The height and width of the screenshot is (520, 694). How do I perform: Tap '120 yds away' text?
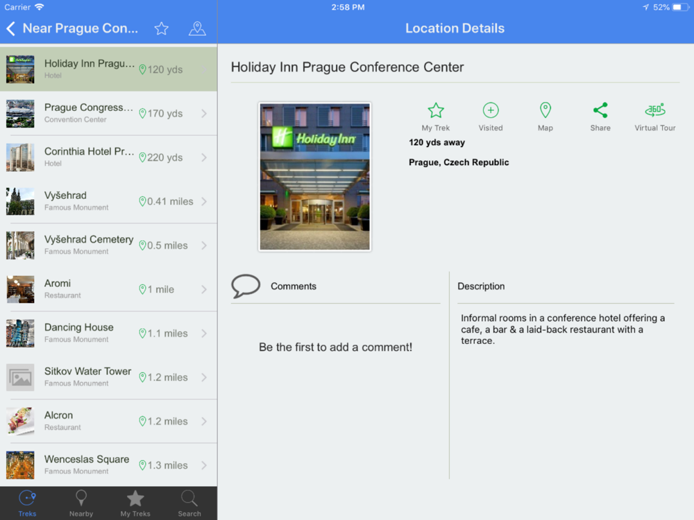coord(437,142)
